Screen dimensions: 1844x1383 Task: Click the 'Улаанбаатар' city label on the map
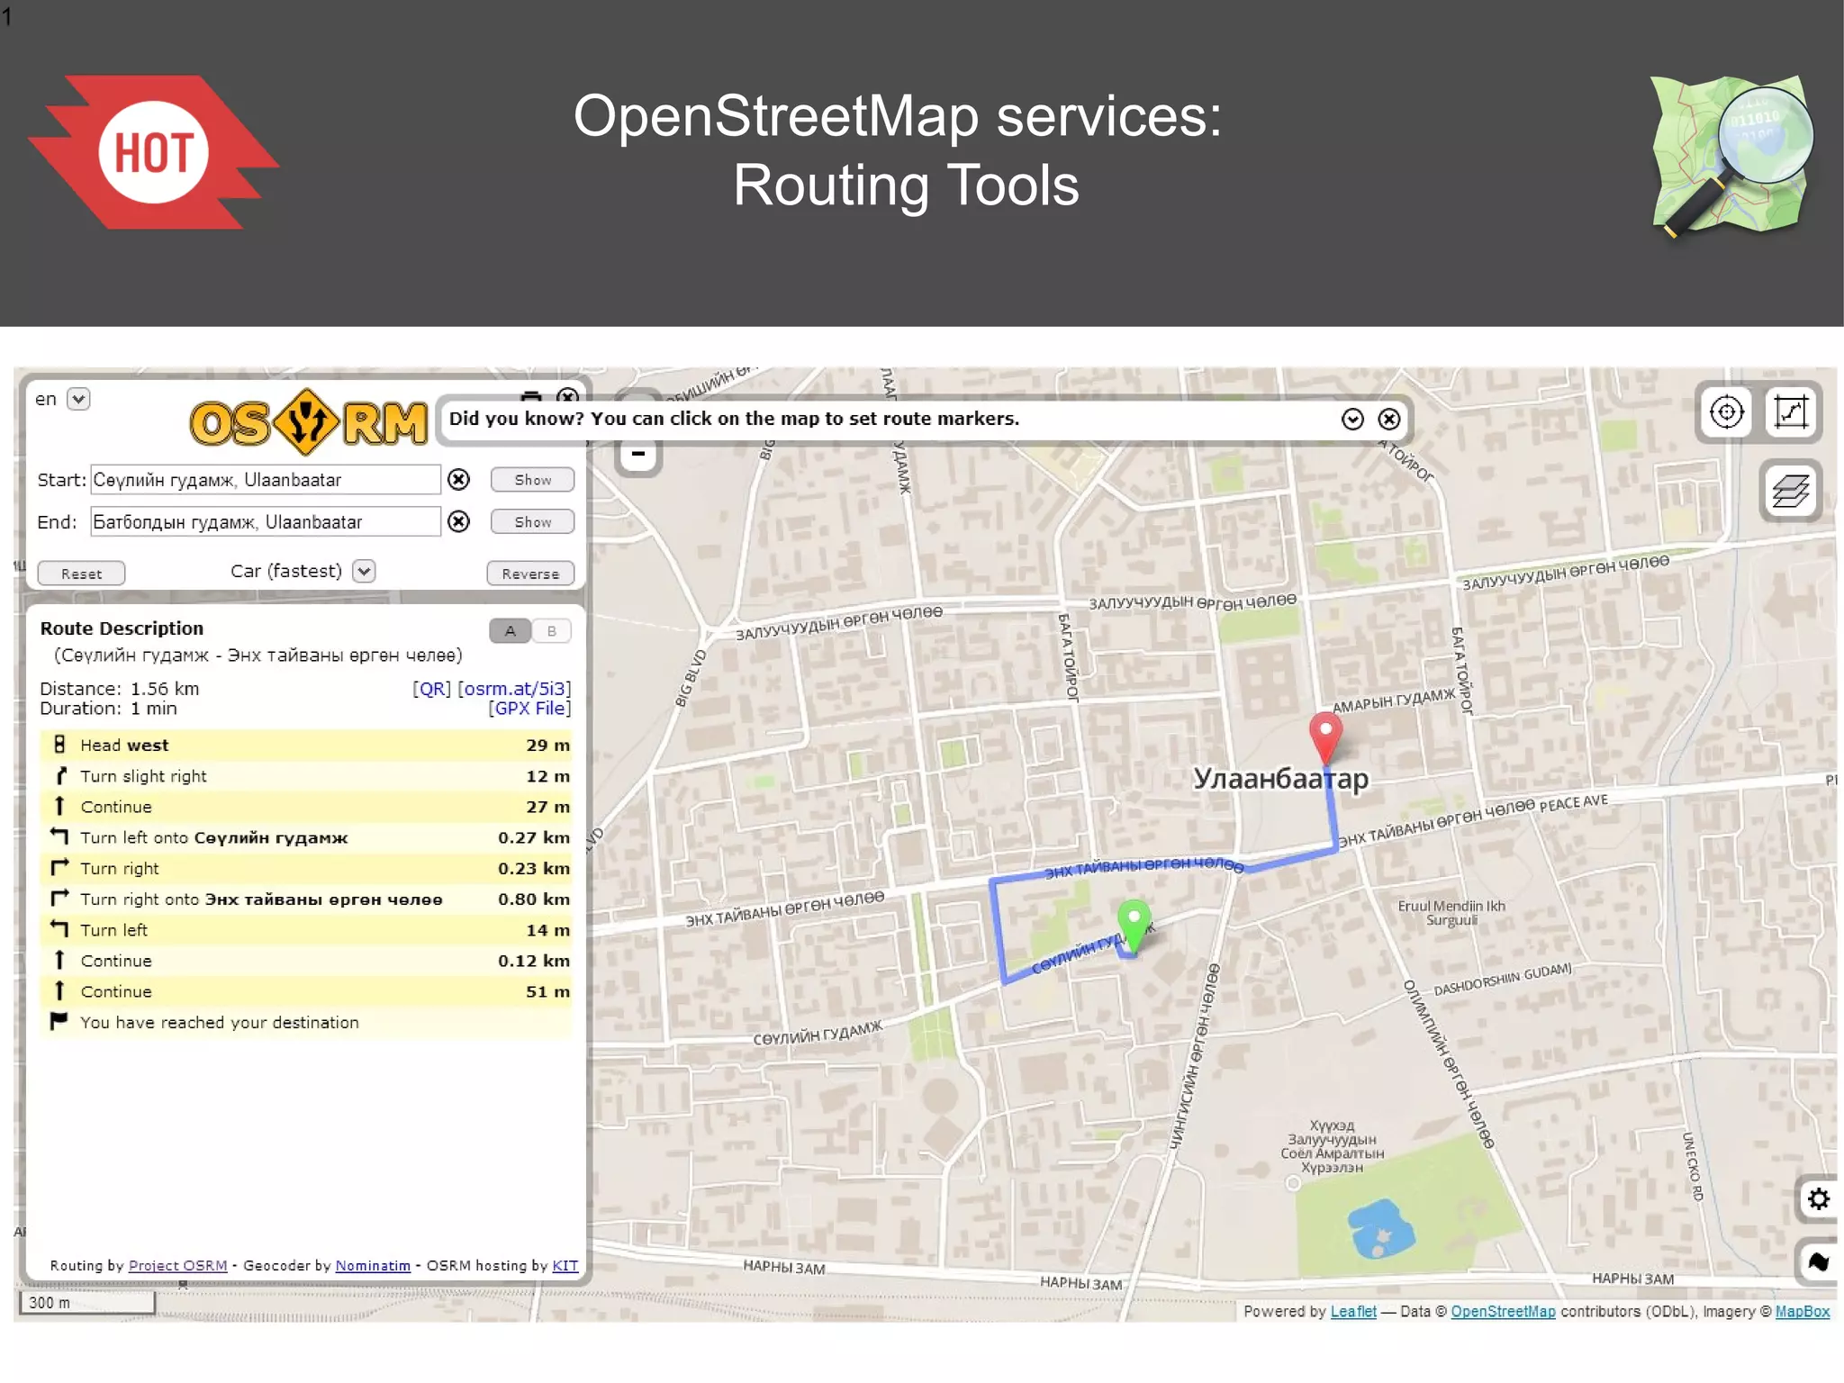[1280, 778]
